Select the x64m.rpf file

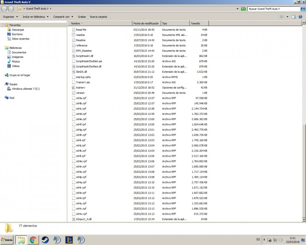tap(81, 161)
